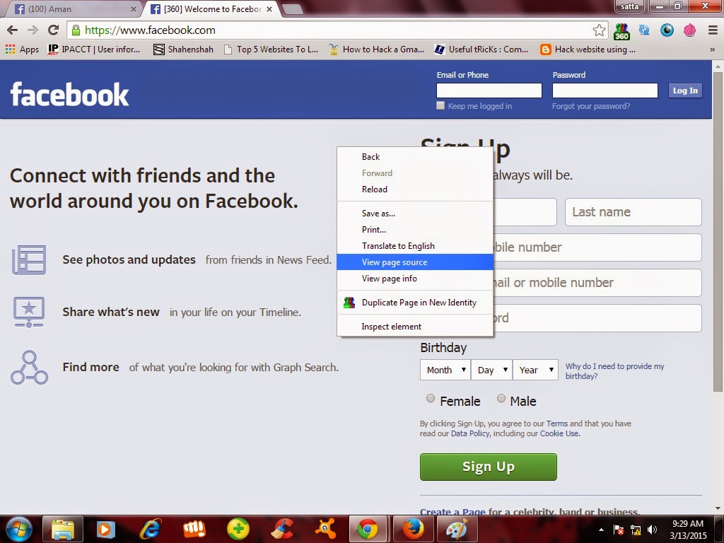Open IPACCT User info bookmark
This screenshot has height=543, width=724.
tap(94, 49)
